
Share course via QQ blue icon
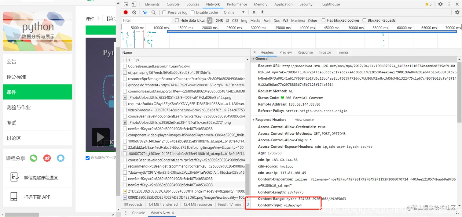click(x=61, y=158)
